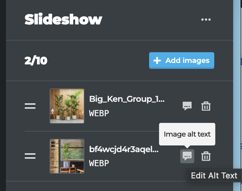Click the Add images button
This screenshot has width=242, height=191.
point(181,60)
